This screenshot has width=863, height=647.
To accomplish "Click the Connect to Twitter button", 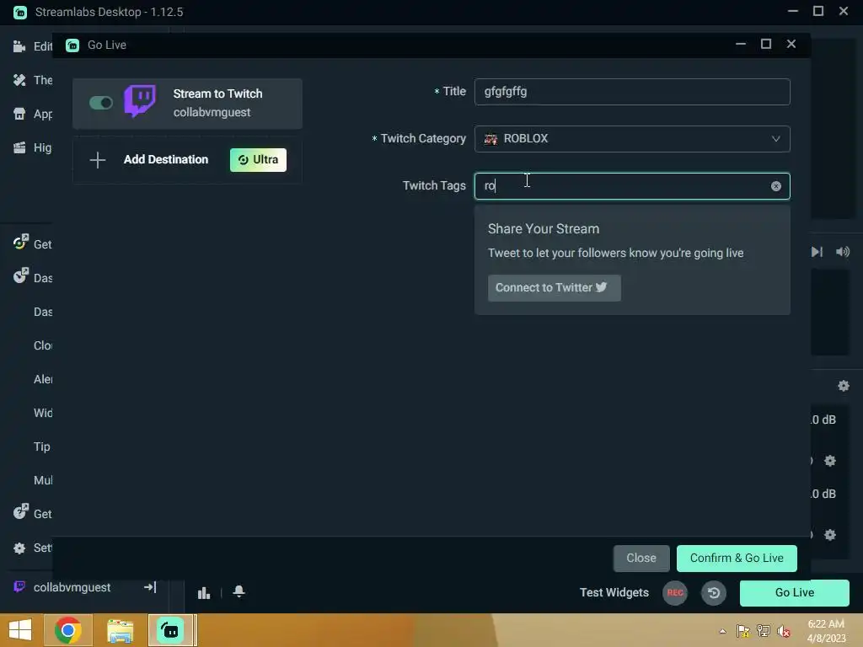I will (x=555, y=288).
